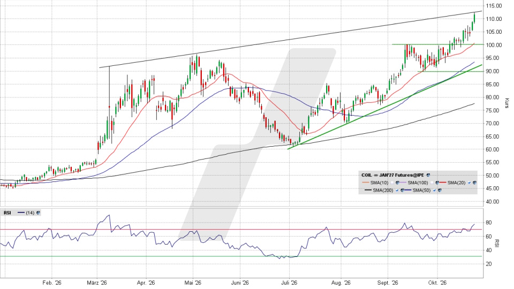Click the Juni '26 date label
Viewport: 514px width, 289px height.
(240, 283)
